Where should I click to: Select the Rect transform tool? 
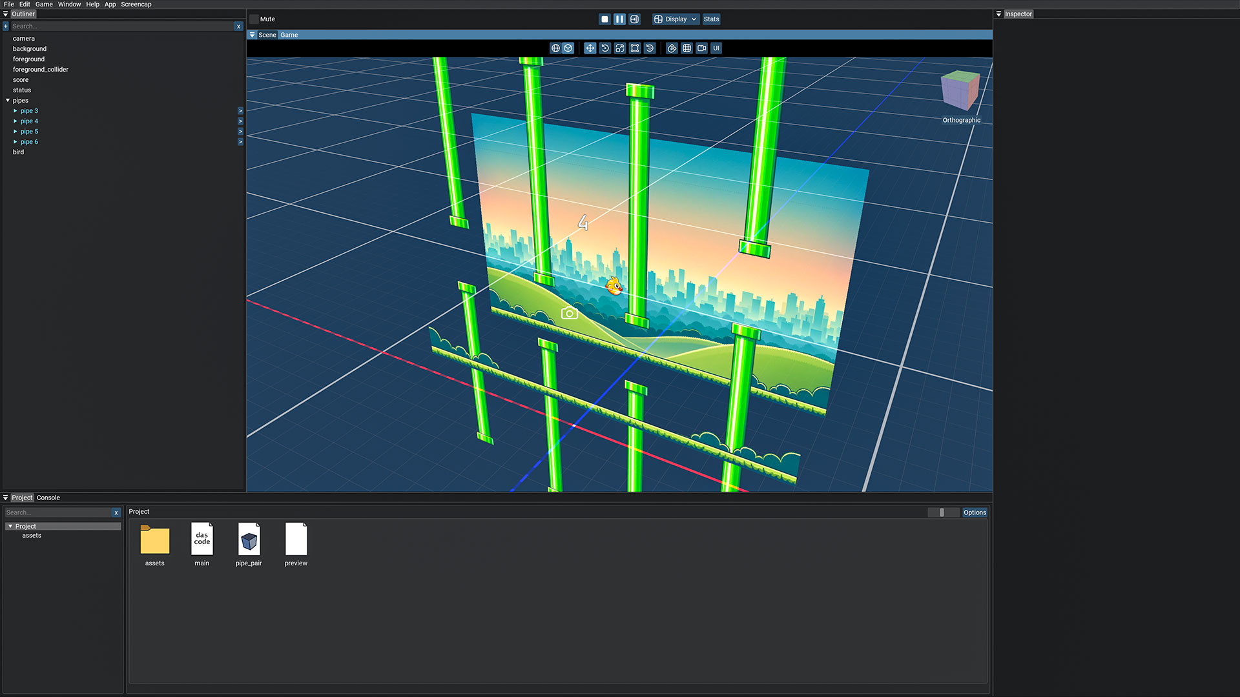(x=635, y=48)
